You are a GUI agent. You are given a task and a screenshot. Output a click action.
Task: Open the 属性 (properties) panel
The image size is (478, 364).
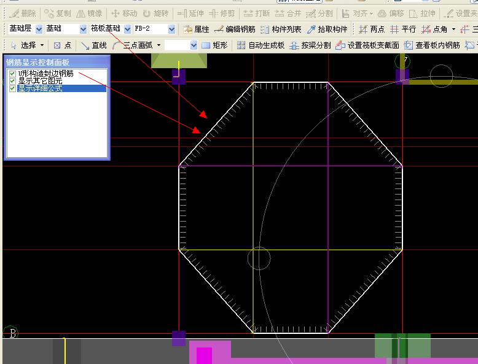click(x=197, y=29)
